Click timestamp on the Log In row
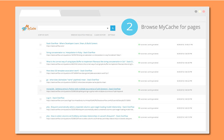Screen dimensions: 224x140 click(x=184, y=99)
